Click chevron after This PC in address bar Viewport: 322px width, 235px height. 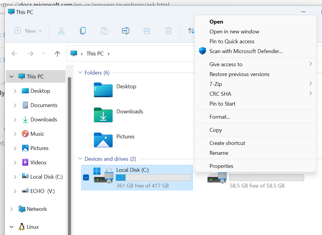[x=108, y=54]
